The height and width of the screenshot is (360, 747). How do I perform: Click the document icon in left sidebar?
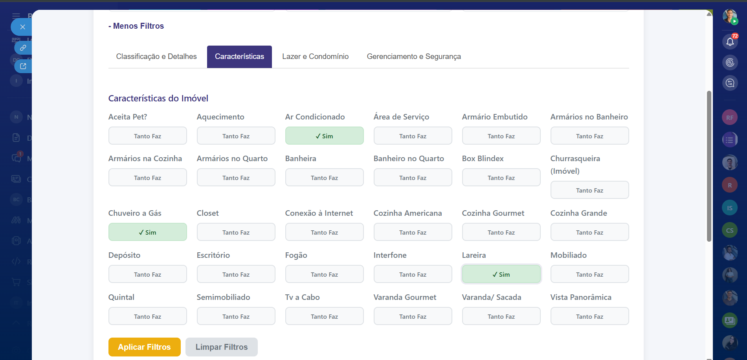(x=16, y=138)
